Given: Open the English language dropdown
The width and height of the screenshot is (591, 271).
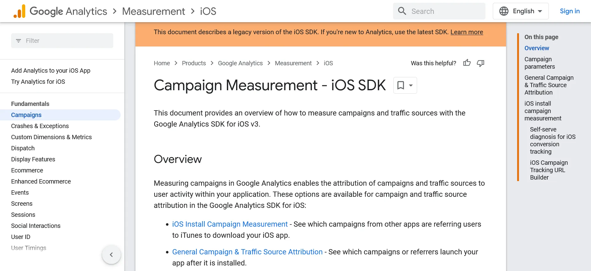Looking at the screenshot, I should 521,11.
